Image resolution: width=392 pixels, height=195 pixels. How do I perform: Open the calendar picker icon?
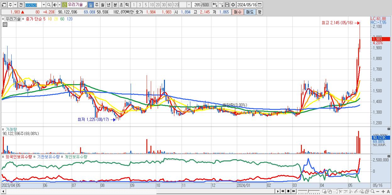tap(259, 5)
